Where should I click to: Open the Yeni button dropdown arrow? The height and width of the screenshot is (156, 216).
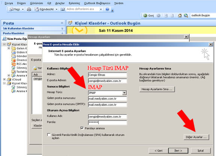23,9
